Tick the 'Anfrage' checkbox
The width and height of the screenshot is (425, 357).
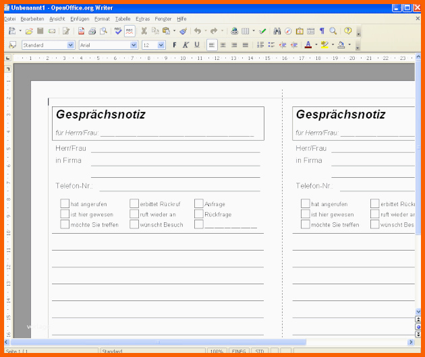(x=199, y=203)
